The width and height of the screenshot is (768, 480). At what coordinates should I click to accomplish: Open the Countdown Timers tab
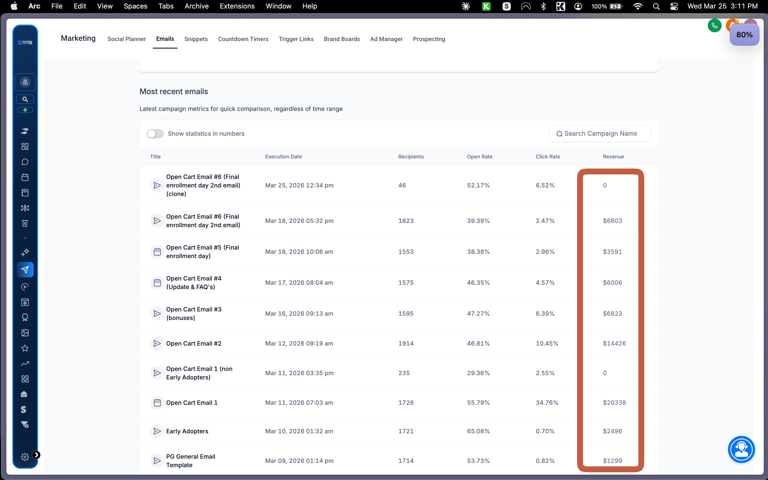(243, 39)
